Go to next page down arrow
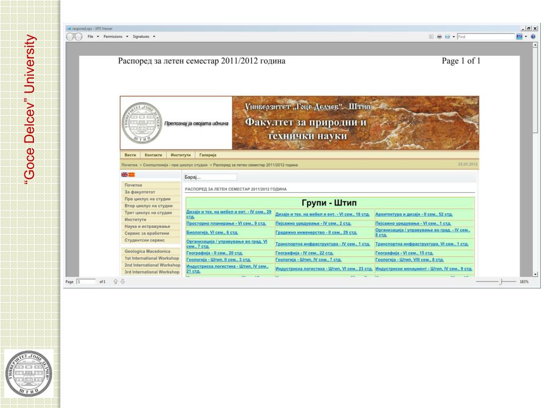 [x=123, y=282]
